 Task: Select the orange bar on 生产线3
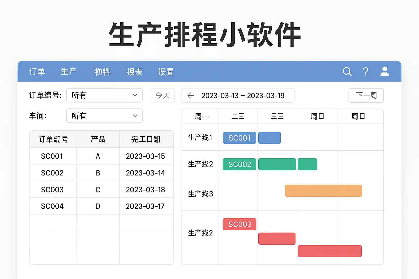(324, 191)
